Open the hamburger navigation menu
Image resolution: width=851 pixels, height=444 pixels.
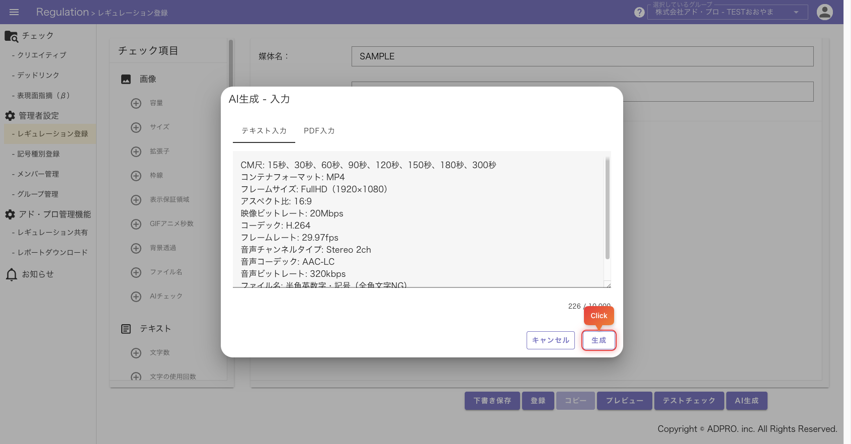(14, 12)
